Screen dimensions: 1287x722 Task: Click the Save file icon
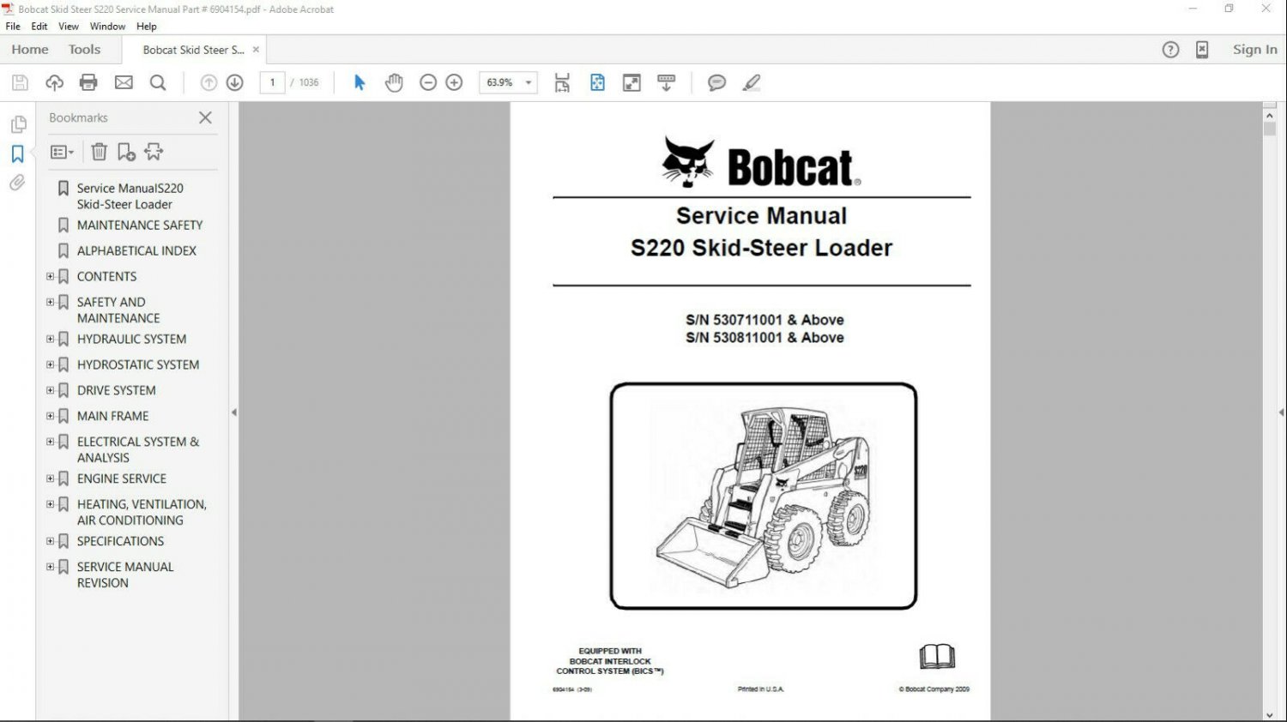click(20, 83)
